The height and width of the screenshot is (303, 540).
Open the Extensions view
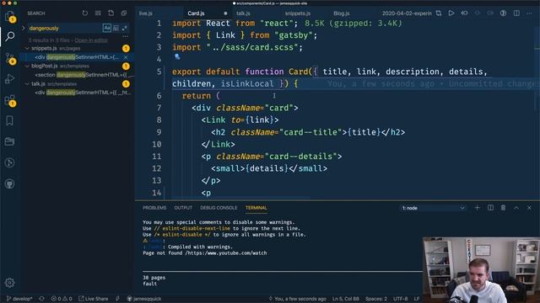click(9, 100)
